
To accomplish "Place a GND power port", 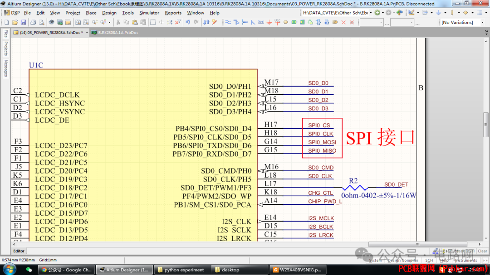I will tap(269, 23).
